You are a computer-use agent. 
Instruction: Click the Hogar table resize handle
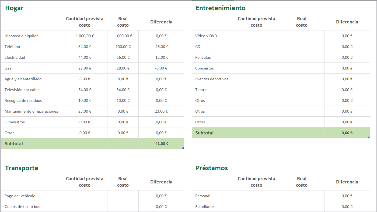coord(183,148)
